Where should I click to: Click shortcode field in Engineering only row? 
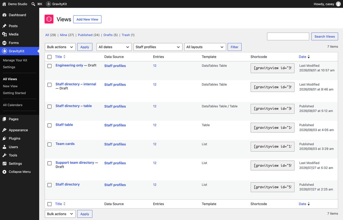[272, 68]
